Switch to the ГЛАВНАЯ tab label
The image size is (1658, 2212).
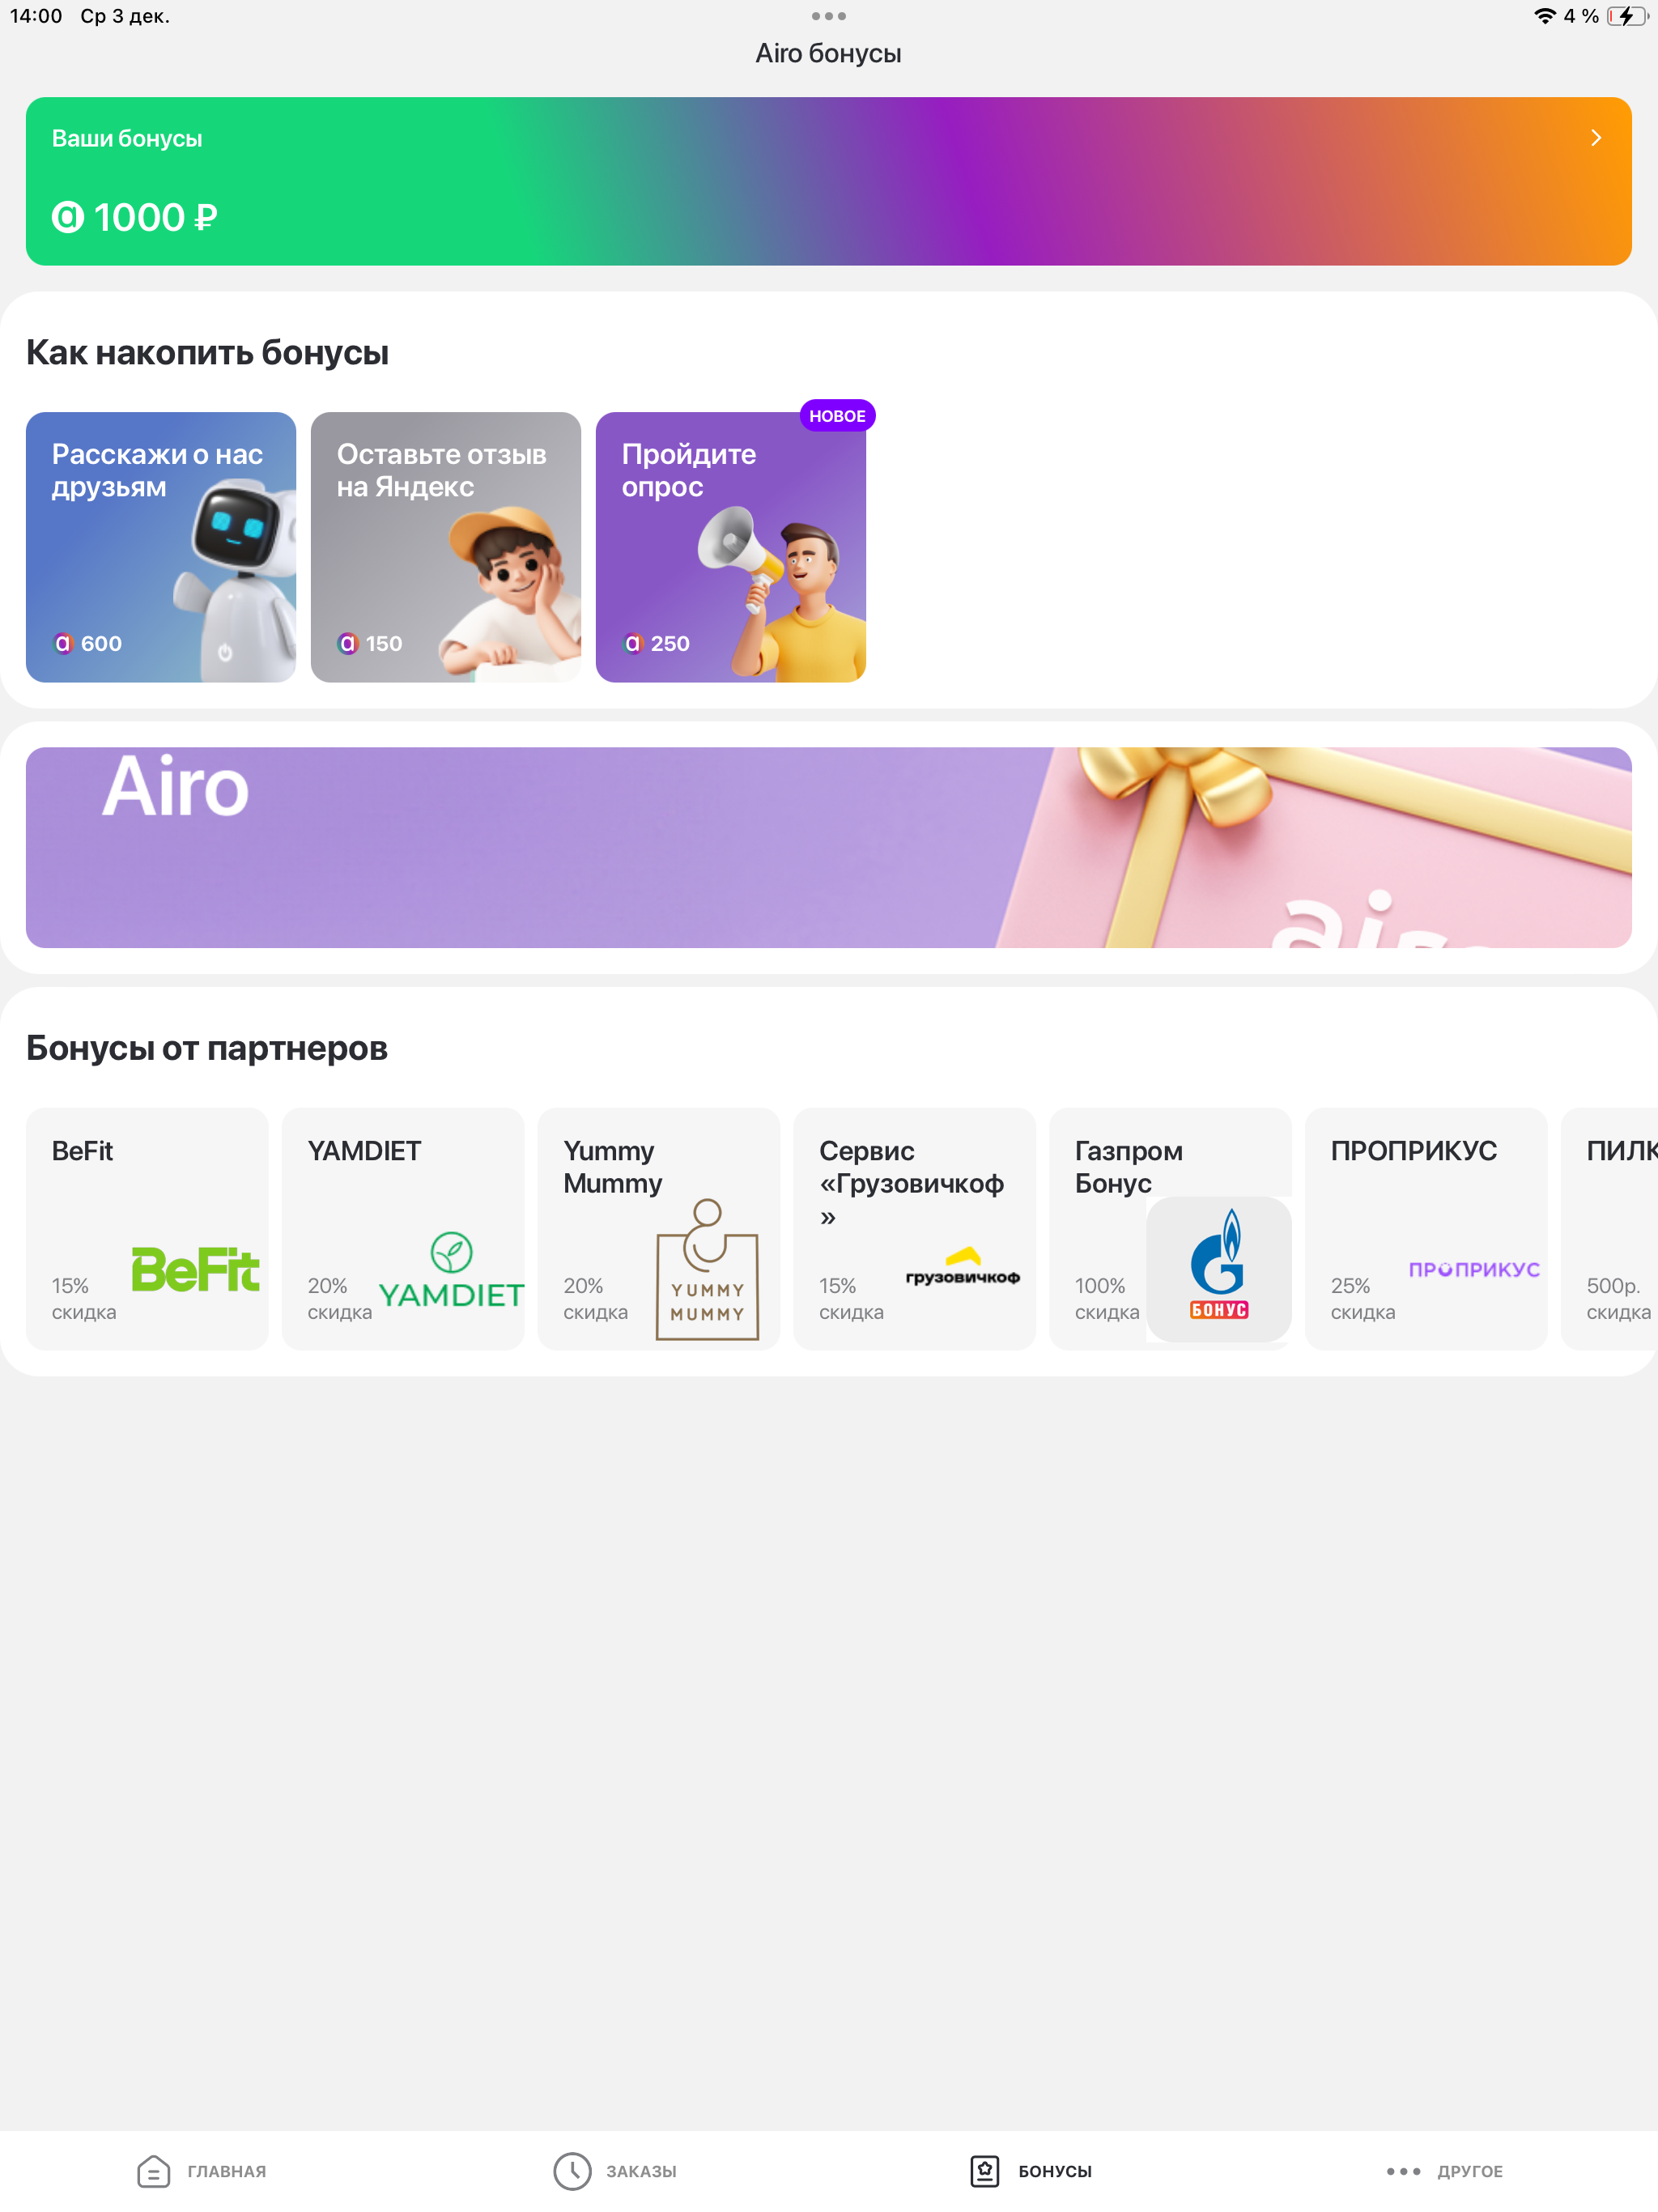coord(227,2171)
